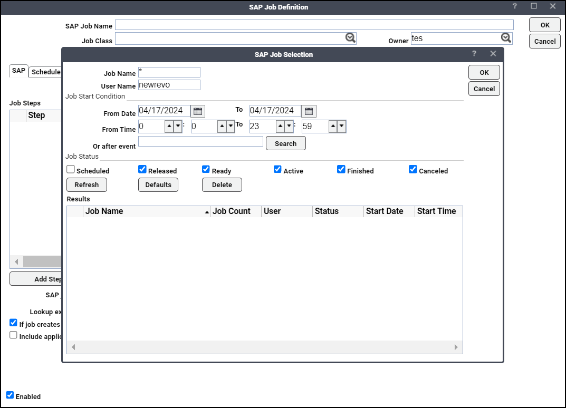Click the User Name input field
Viewport: 566px width, 408px height.
coord(169,85)
